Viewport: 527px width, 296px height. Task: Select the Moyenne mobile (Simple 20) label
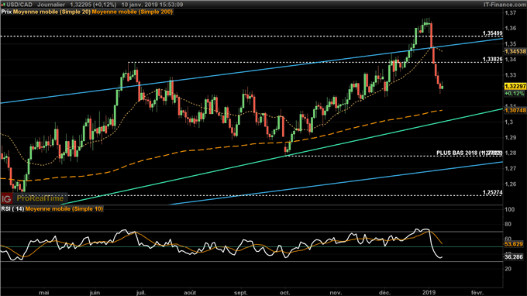pos(52,12)
